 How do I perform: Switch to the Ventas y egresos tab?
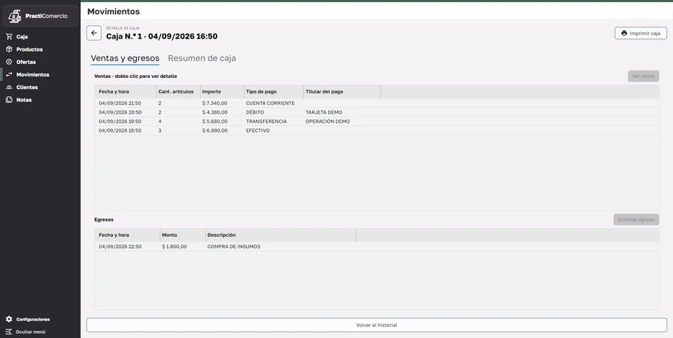tap(125, 58)
